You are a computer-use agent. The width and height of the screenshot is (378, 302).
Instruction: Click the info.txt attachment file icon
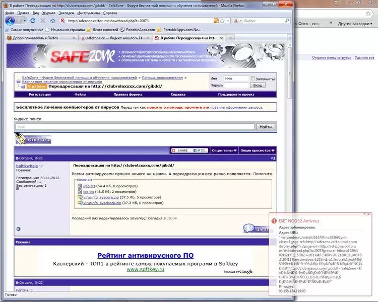[80, 186]
